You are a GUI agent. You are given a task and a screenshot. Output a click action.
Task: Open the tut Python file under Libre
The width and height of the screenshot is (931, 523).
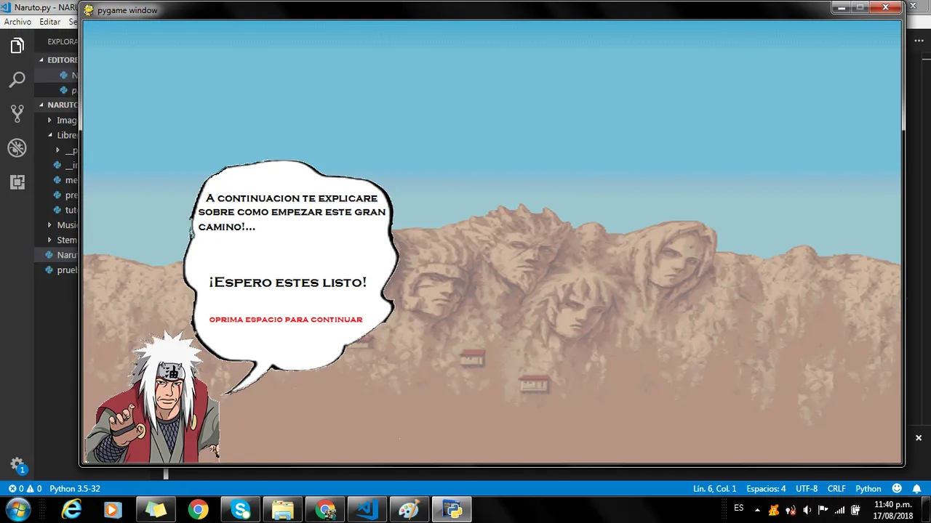coord(57,210)
